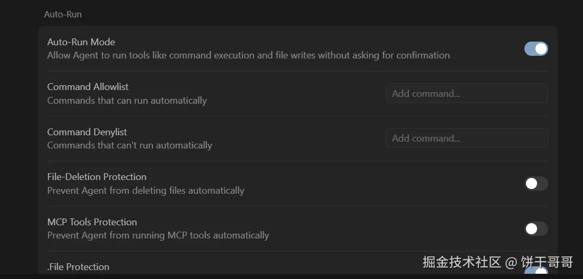Viewport: 583px width, 279px height.
Task: Click "Prevent Agent from running MCP tools" description
Action: point(158,235)
